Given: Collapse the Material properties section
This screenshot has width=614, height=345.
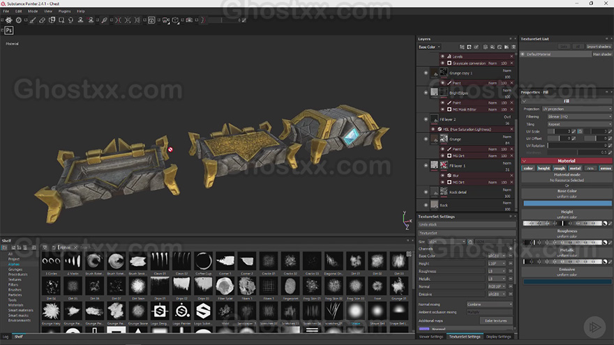Looking at the screenshot, I should click(524, 161).
